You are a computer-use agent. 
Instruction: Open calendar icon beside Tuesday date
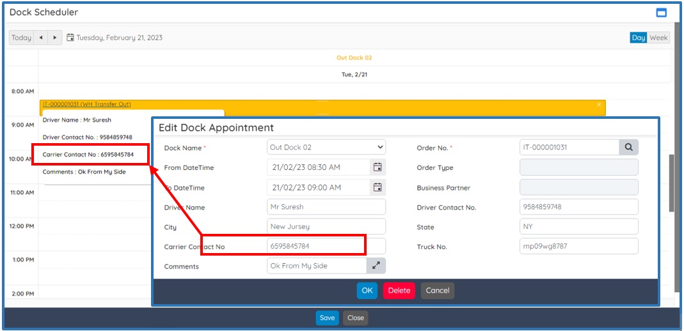point(70,38)
